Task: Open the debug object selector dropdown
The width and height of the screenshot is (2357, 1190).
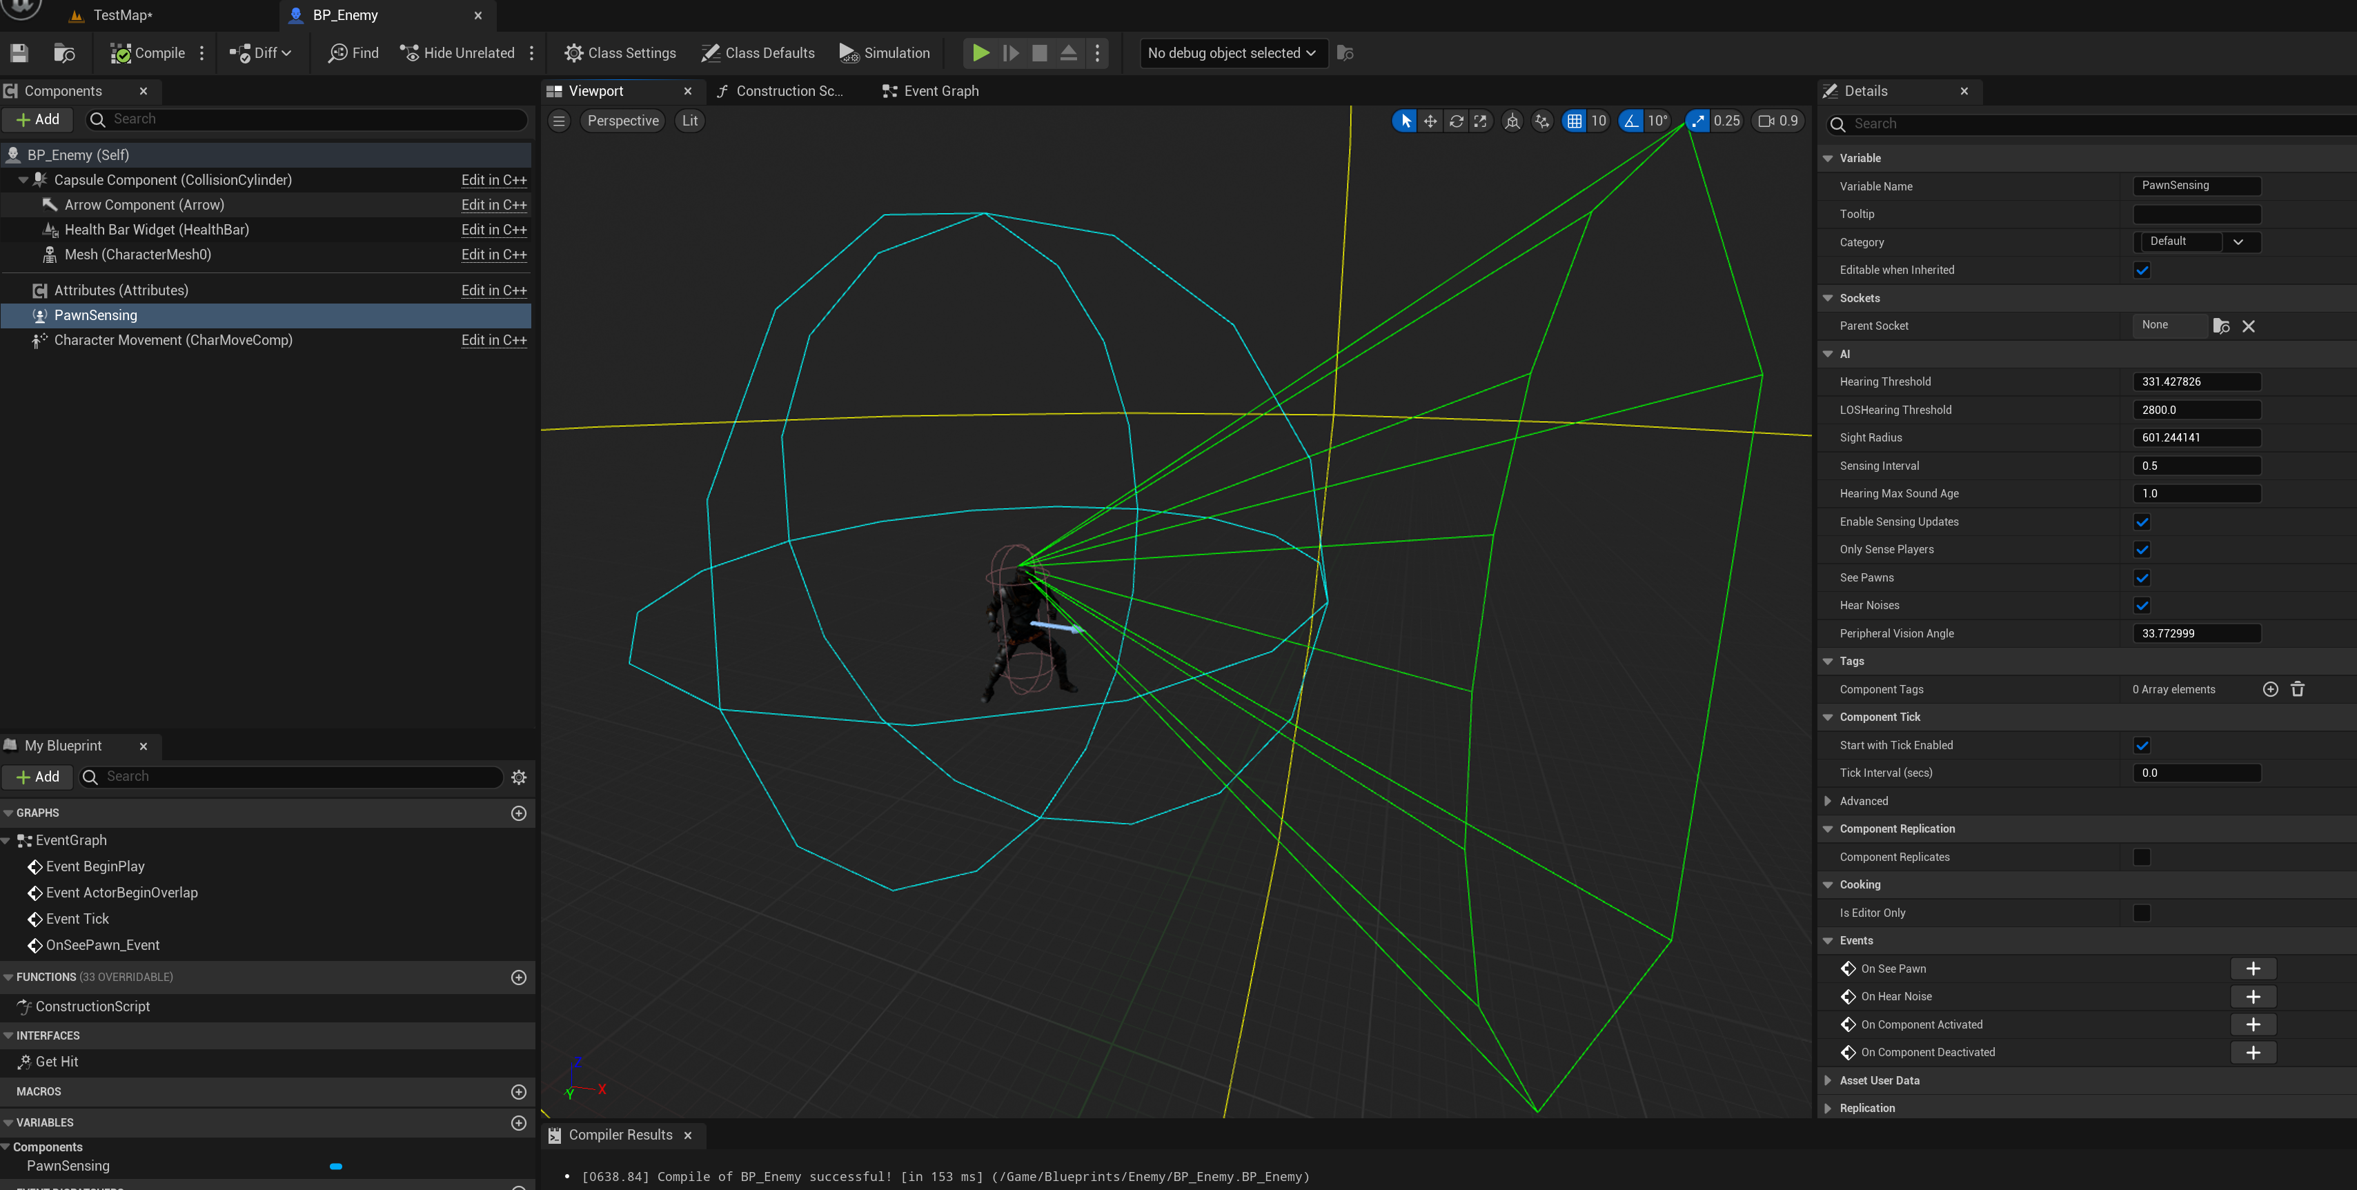Action: (x=1232, y=53)
